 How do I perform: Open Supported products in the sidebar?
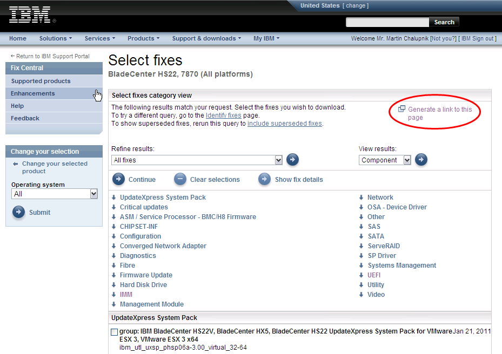(x=54, y=81)
